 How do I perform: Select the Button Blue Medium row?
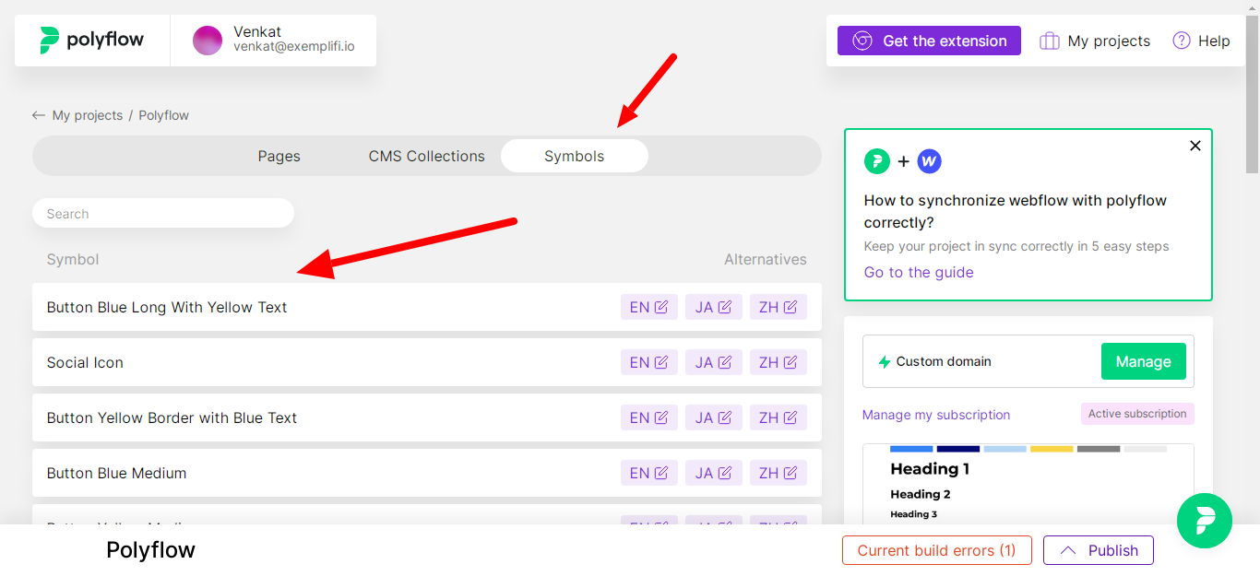click(x=427, y=473)
